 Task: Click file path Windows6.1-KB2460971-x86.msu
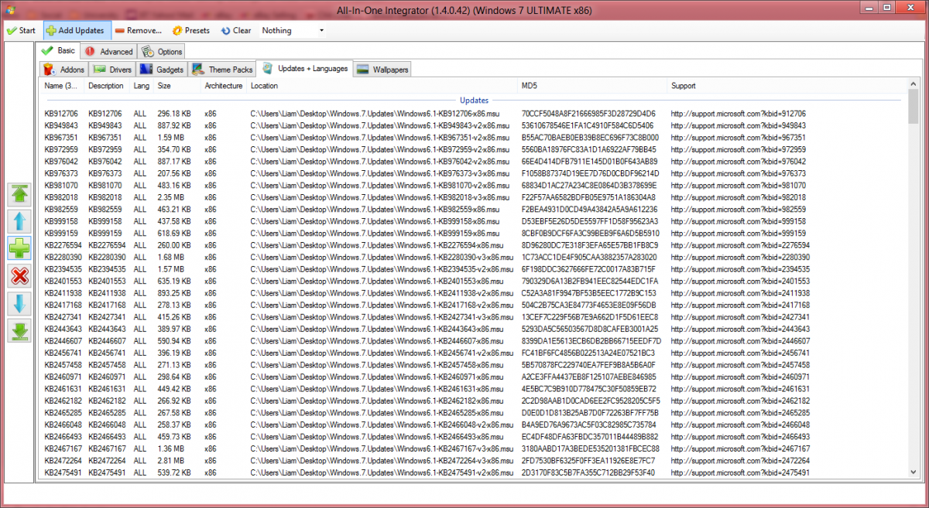click(x=377, y=379)
